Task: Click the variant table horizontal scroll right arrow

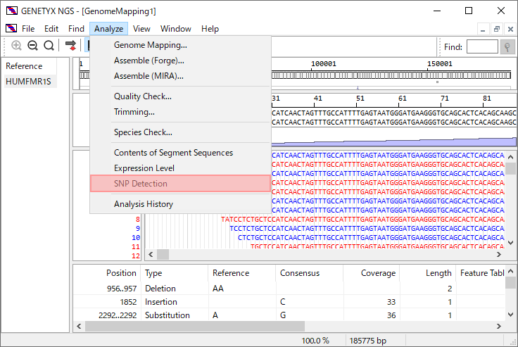Action: pyautogui.click(x=499, y=327)
